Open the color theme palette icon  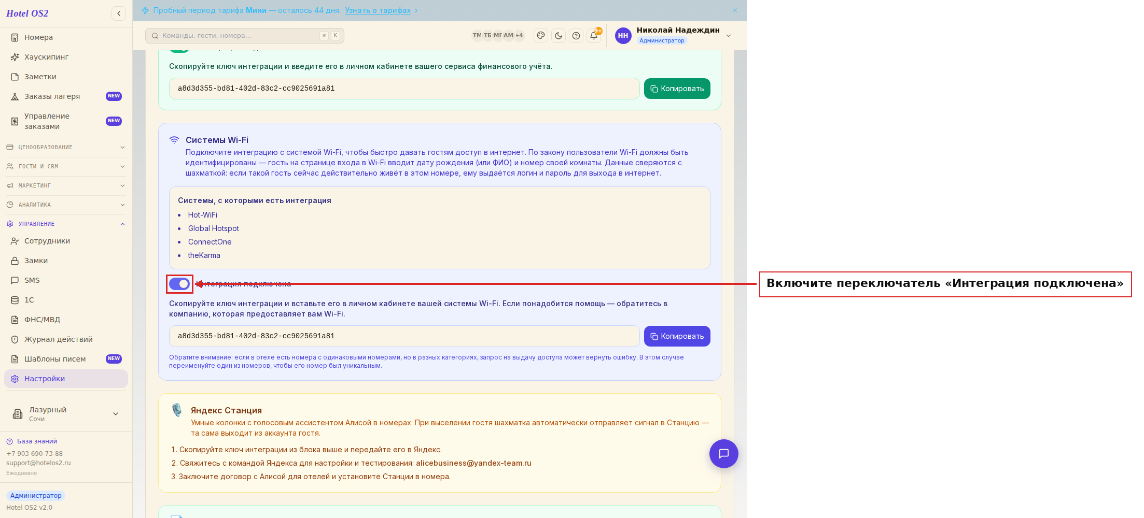coord(541,36)
